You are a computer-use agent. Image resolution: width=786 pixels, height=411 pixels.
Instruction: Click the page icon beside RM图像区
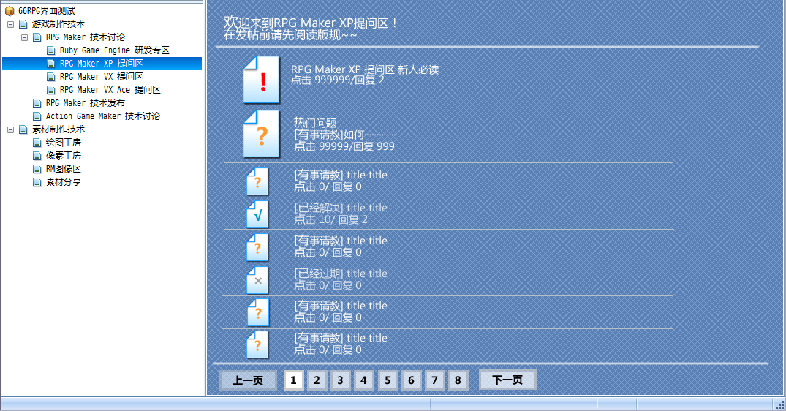pyautogui.click(x=37, y=169)
